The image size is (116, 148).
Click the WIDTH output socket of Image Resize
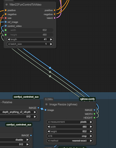click(x=94, y=114)
